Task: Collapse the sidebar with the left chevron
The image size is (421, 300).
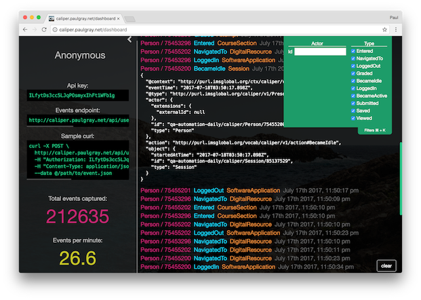Action: click(x=129, y=39)
